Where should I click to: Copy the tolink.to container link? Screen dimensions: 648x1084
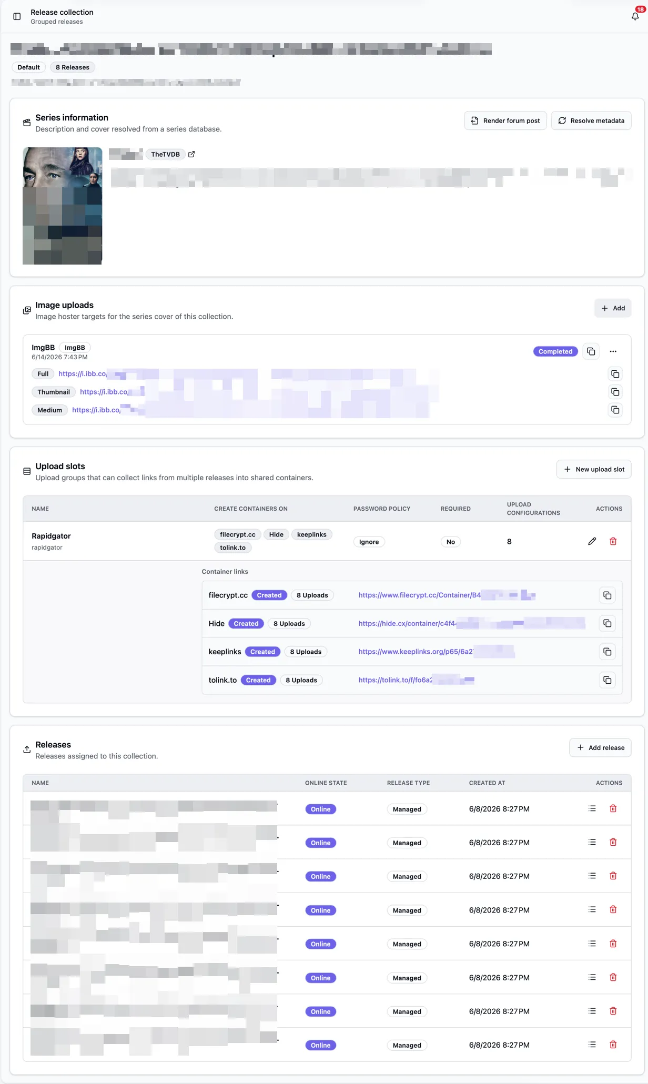[x=607, y=680]
